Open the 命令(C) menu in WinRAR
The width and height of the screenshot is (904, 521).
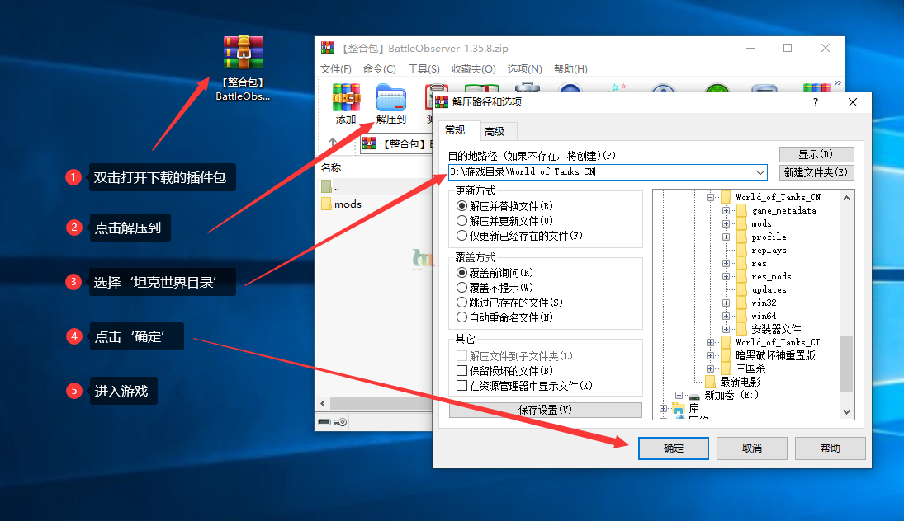[380, 69]
